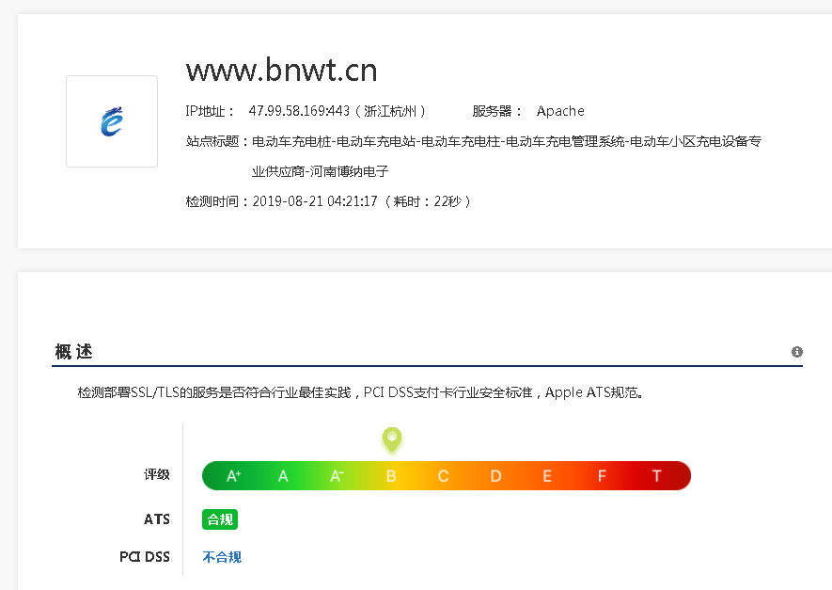Click the ATS row label
Screen dimensions: 832x590
pyautogui.click(x=157, y=518)
